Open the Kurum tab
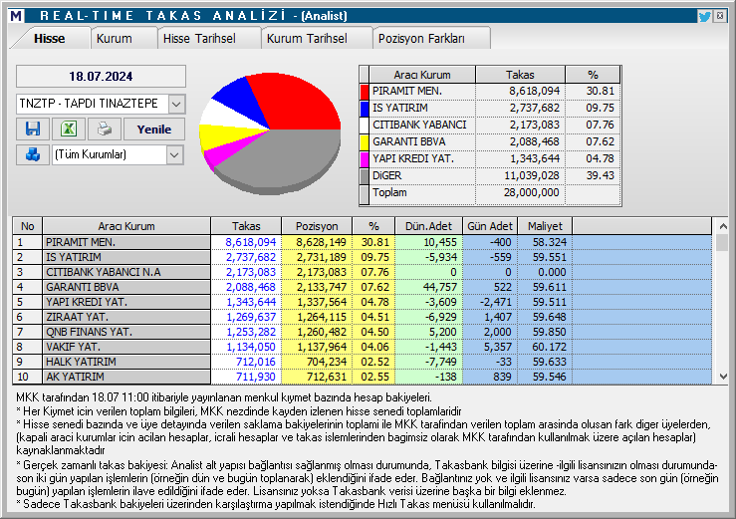 pyautogui.click(x=115, y=39)
